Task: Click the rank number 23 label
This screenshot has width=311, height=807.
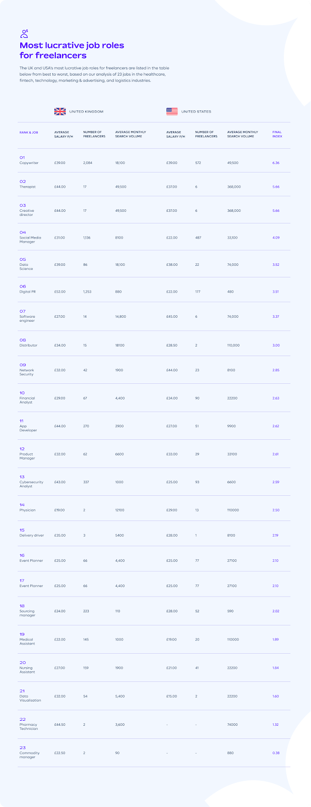Action: [22, 747]
